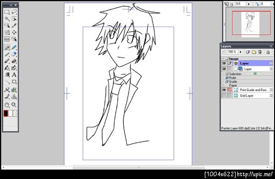The height and width of the screenshot is (179, 275).
Task: Select the Eyedropper tool
Action: pyautogui.click(x=14, y=26)
